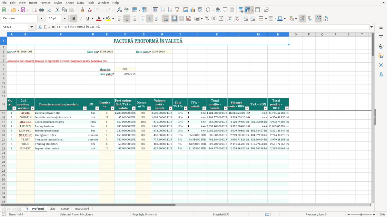This screenshot has width=387, height=217.
Task: Adjust the zoom slider in status bar
Action: [361, 214]
